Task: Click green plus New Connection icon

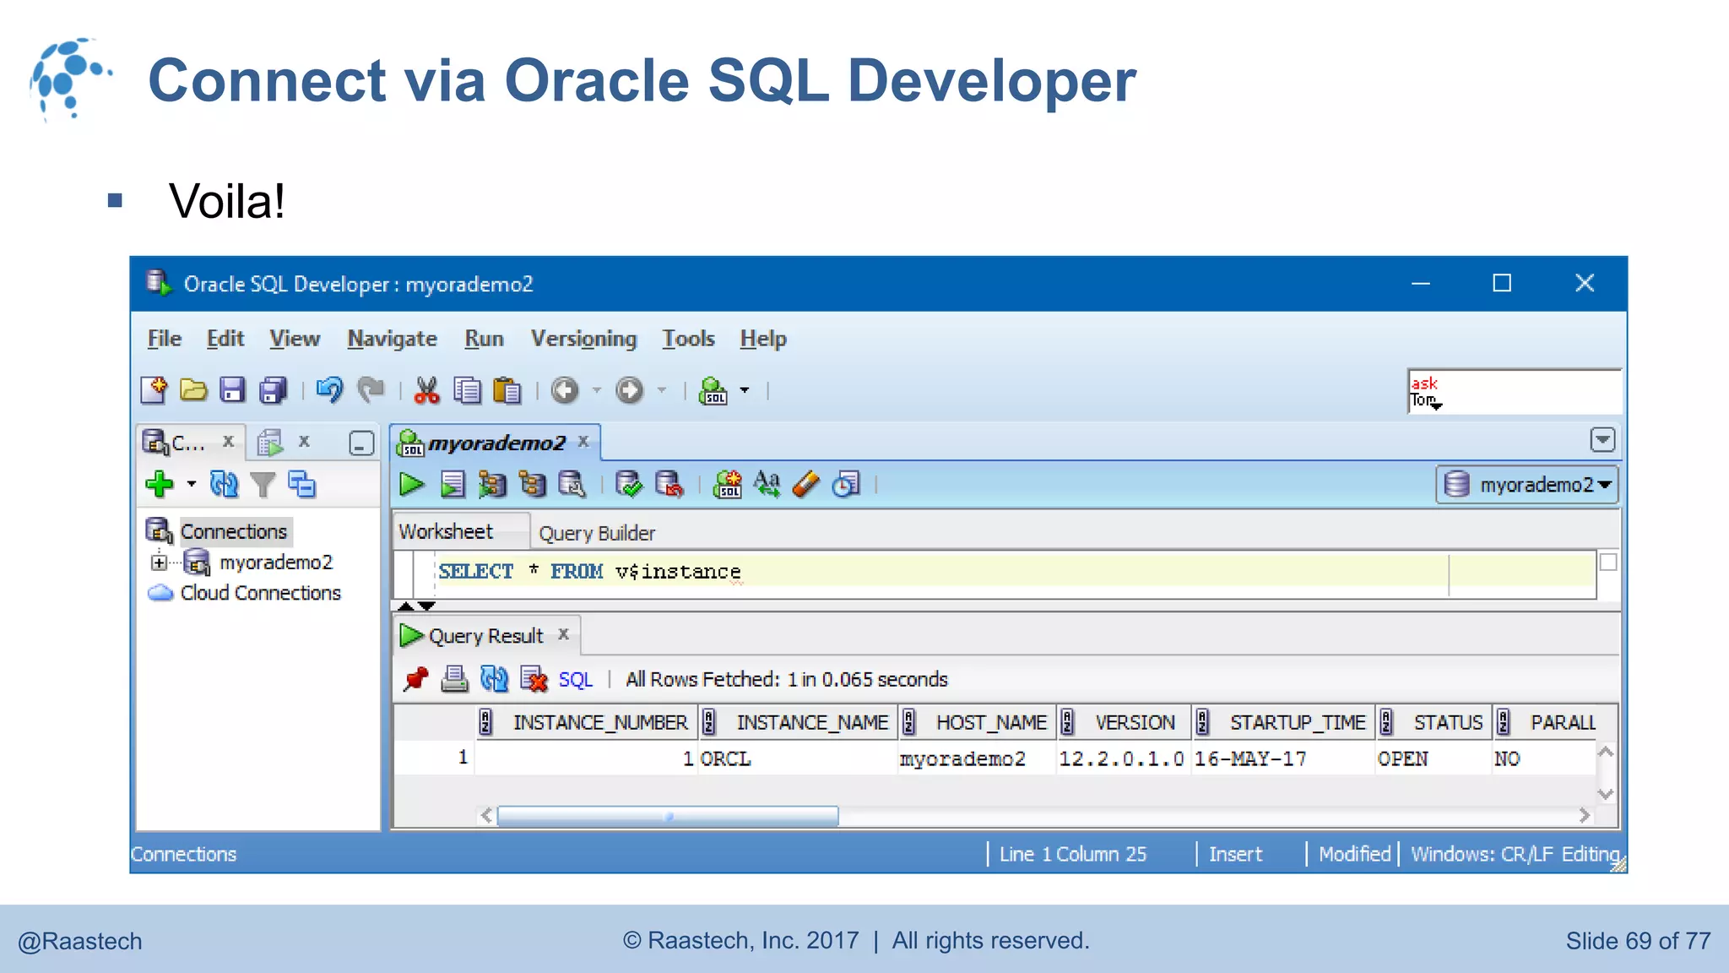Action: (x=160, y=485)
